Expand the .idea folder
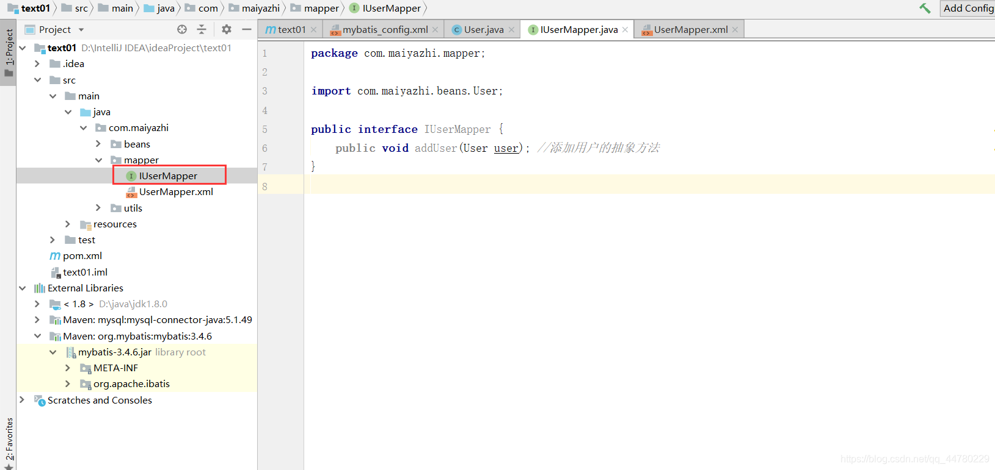The image size is (995, 470). click(37, 63)
